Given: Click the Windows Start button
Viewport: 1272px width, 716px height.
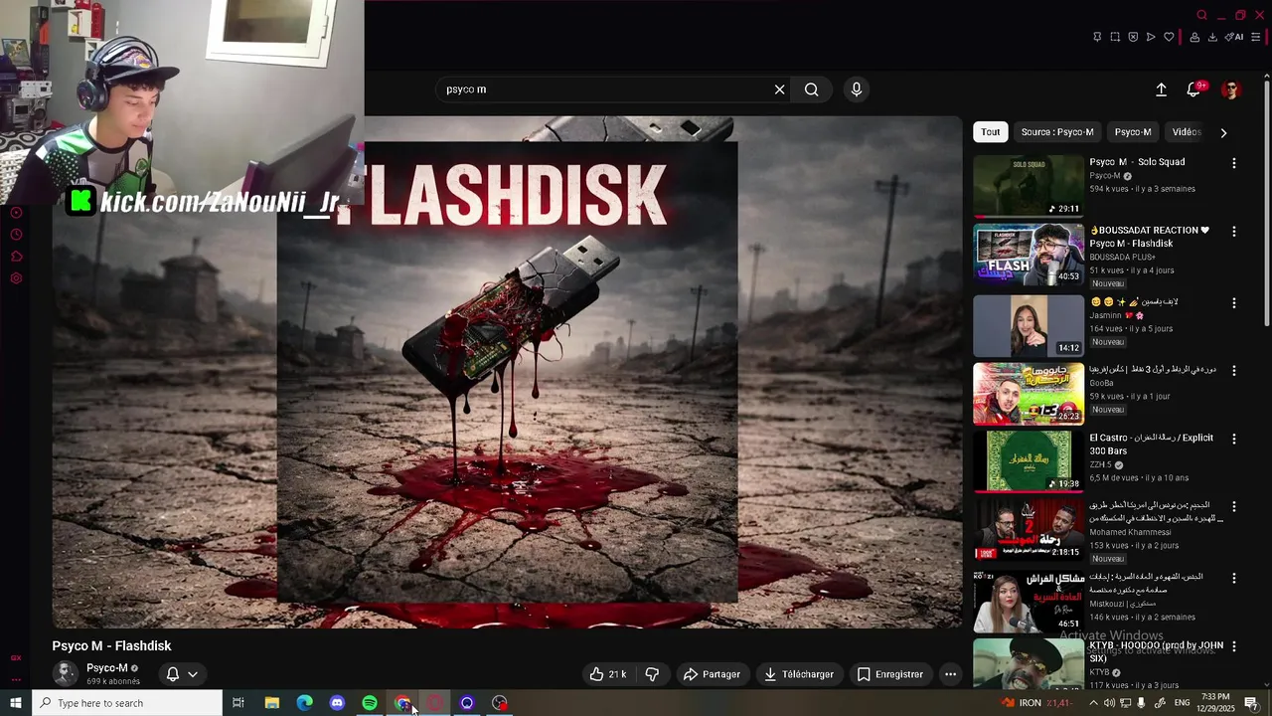Looking at the screenshot, I should pos(16,703).
